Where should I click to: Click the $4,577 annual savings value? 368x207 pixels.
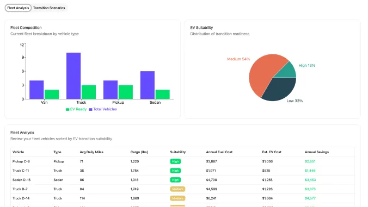310,198
